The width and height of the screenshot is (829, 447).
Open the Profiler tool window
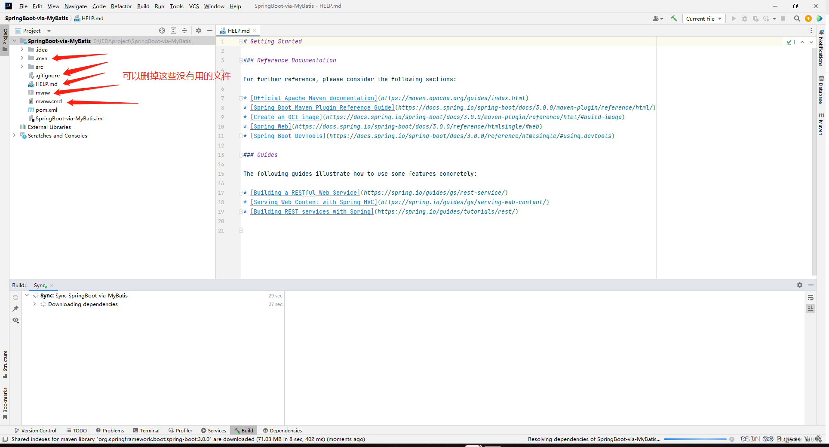(x=181, y=430)
